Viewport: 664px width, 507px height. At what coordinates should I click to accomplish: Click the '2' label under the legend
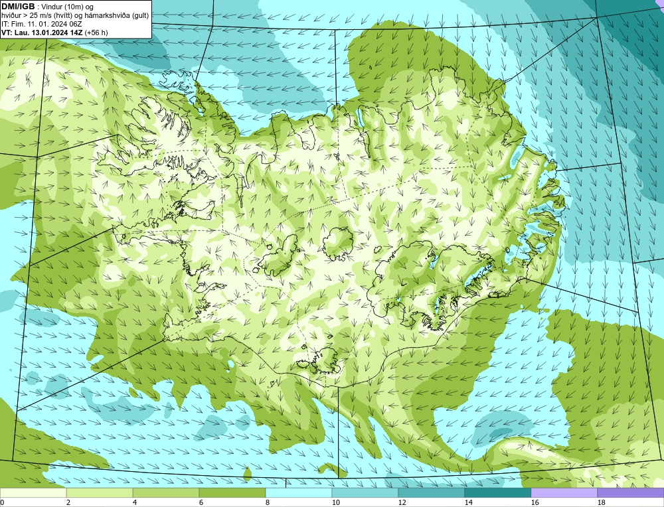(68, 503)
